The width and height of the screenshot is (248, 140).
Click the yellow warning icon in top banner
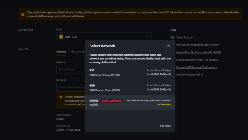click(23, 14)
